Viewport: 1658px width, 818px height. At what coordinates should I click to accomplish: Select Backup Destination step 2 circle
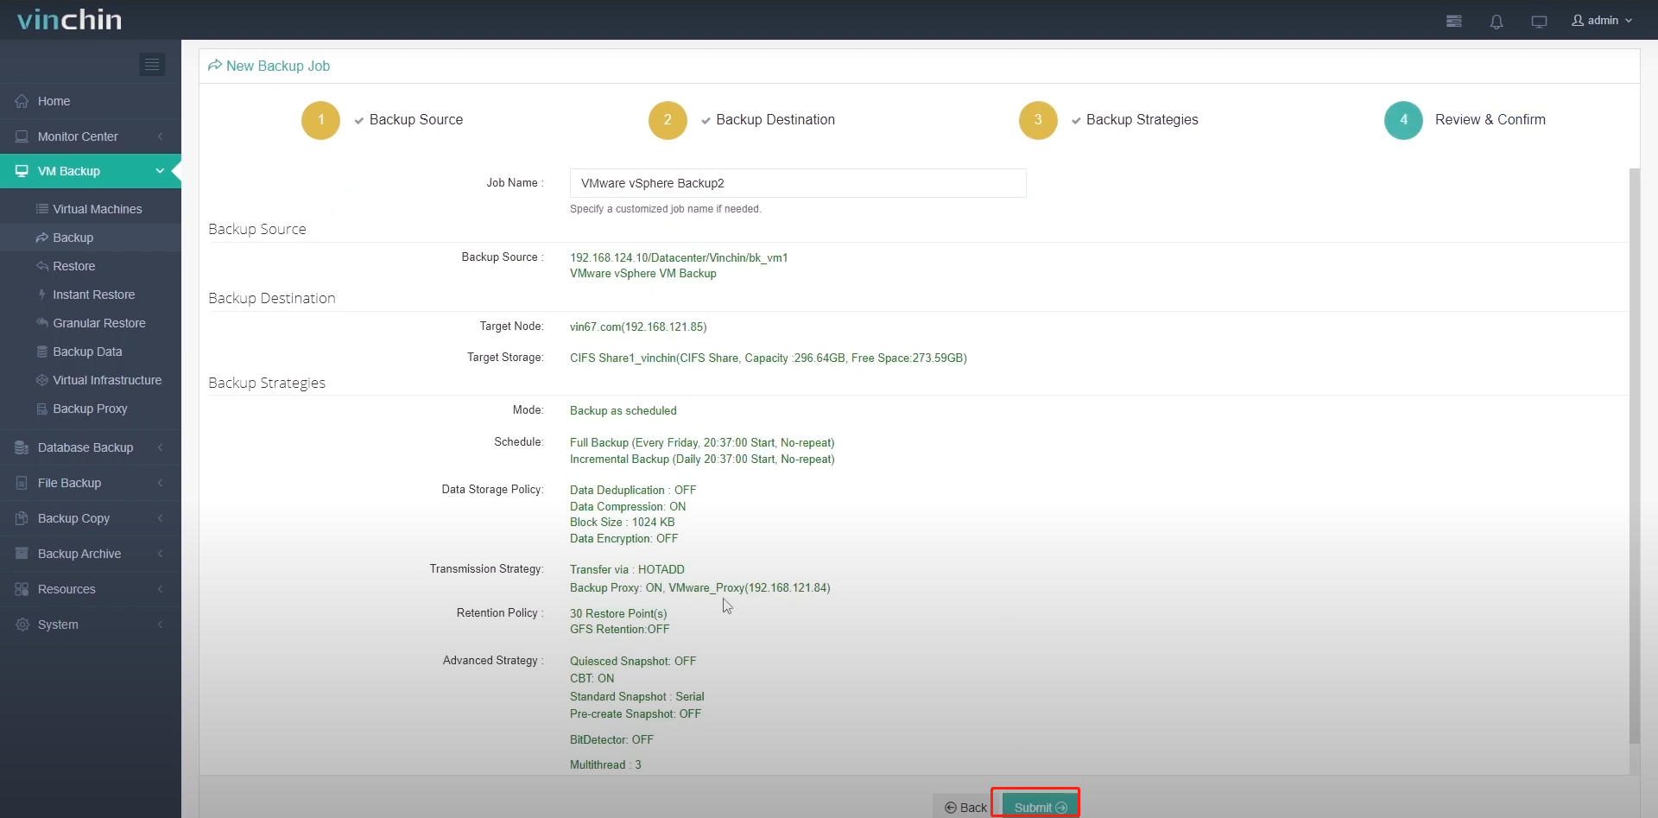tap(668, 120)
